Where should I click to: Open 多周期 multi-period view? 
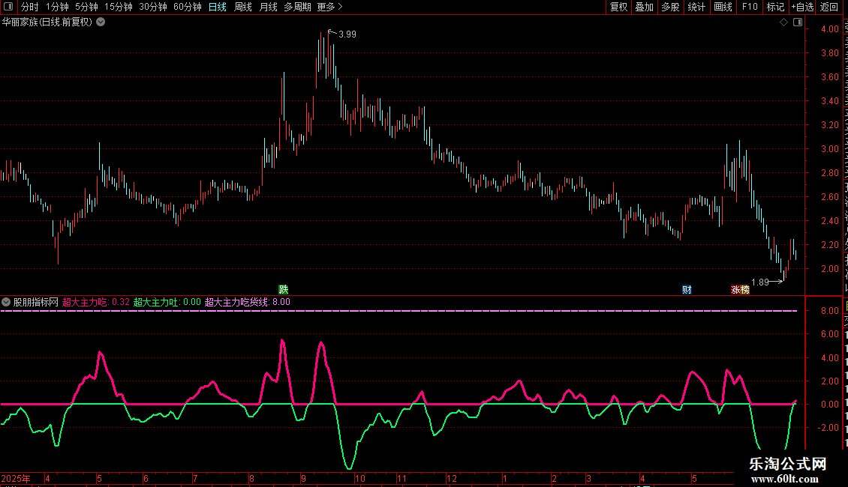297,7
